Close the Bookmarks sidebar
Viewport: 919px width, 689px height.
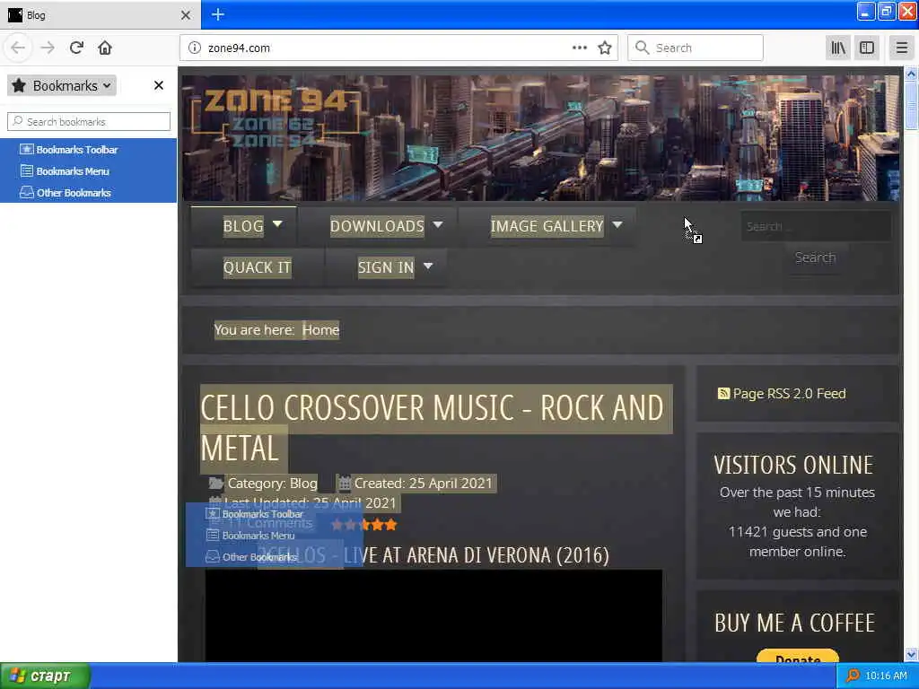(x=158, y=85)
